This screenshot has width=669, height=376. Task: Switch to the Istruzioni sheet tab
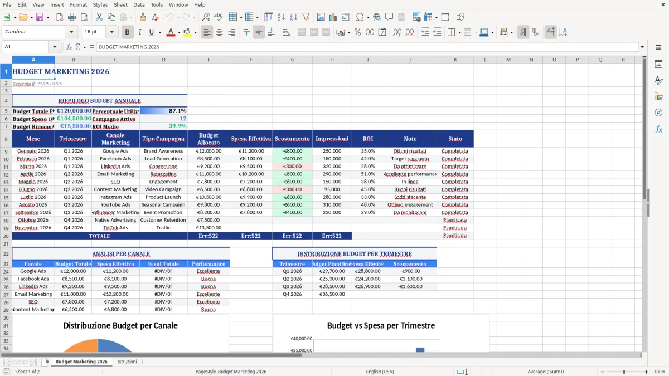pyautogui.click(x=127, y=362)
